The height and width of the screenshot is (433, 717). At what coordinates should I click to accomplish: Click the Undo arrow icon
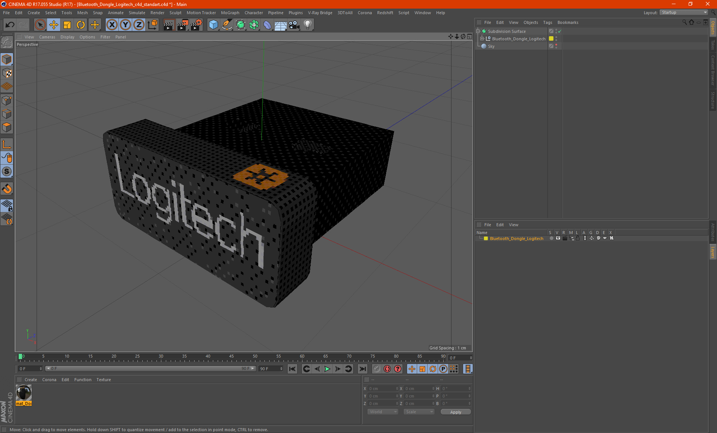pyautogui.click(x=10, y=25)
